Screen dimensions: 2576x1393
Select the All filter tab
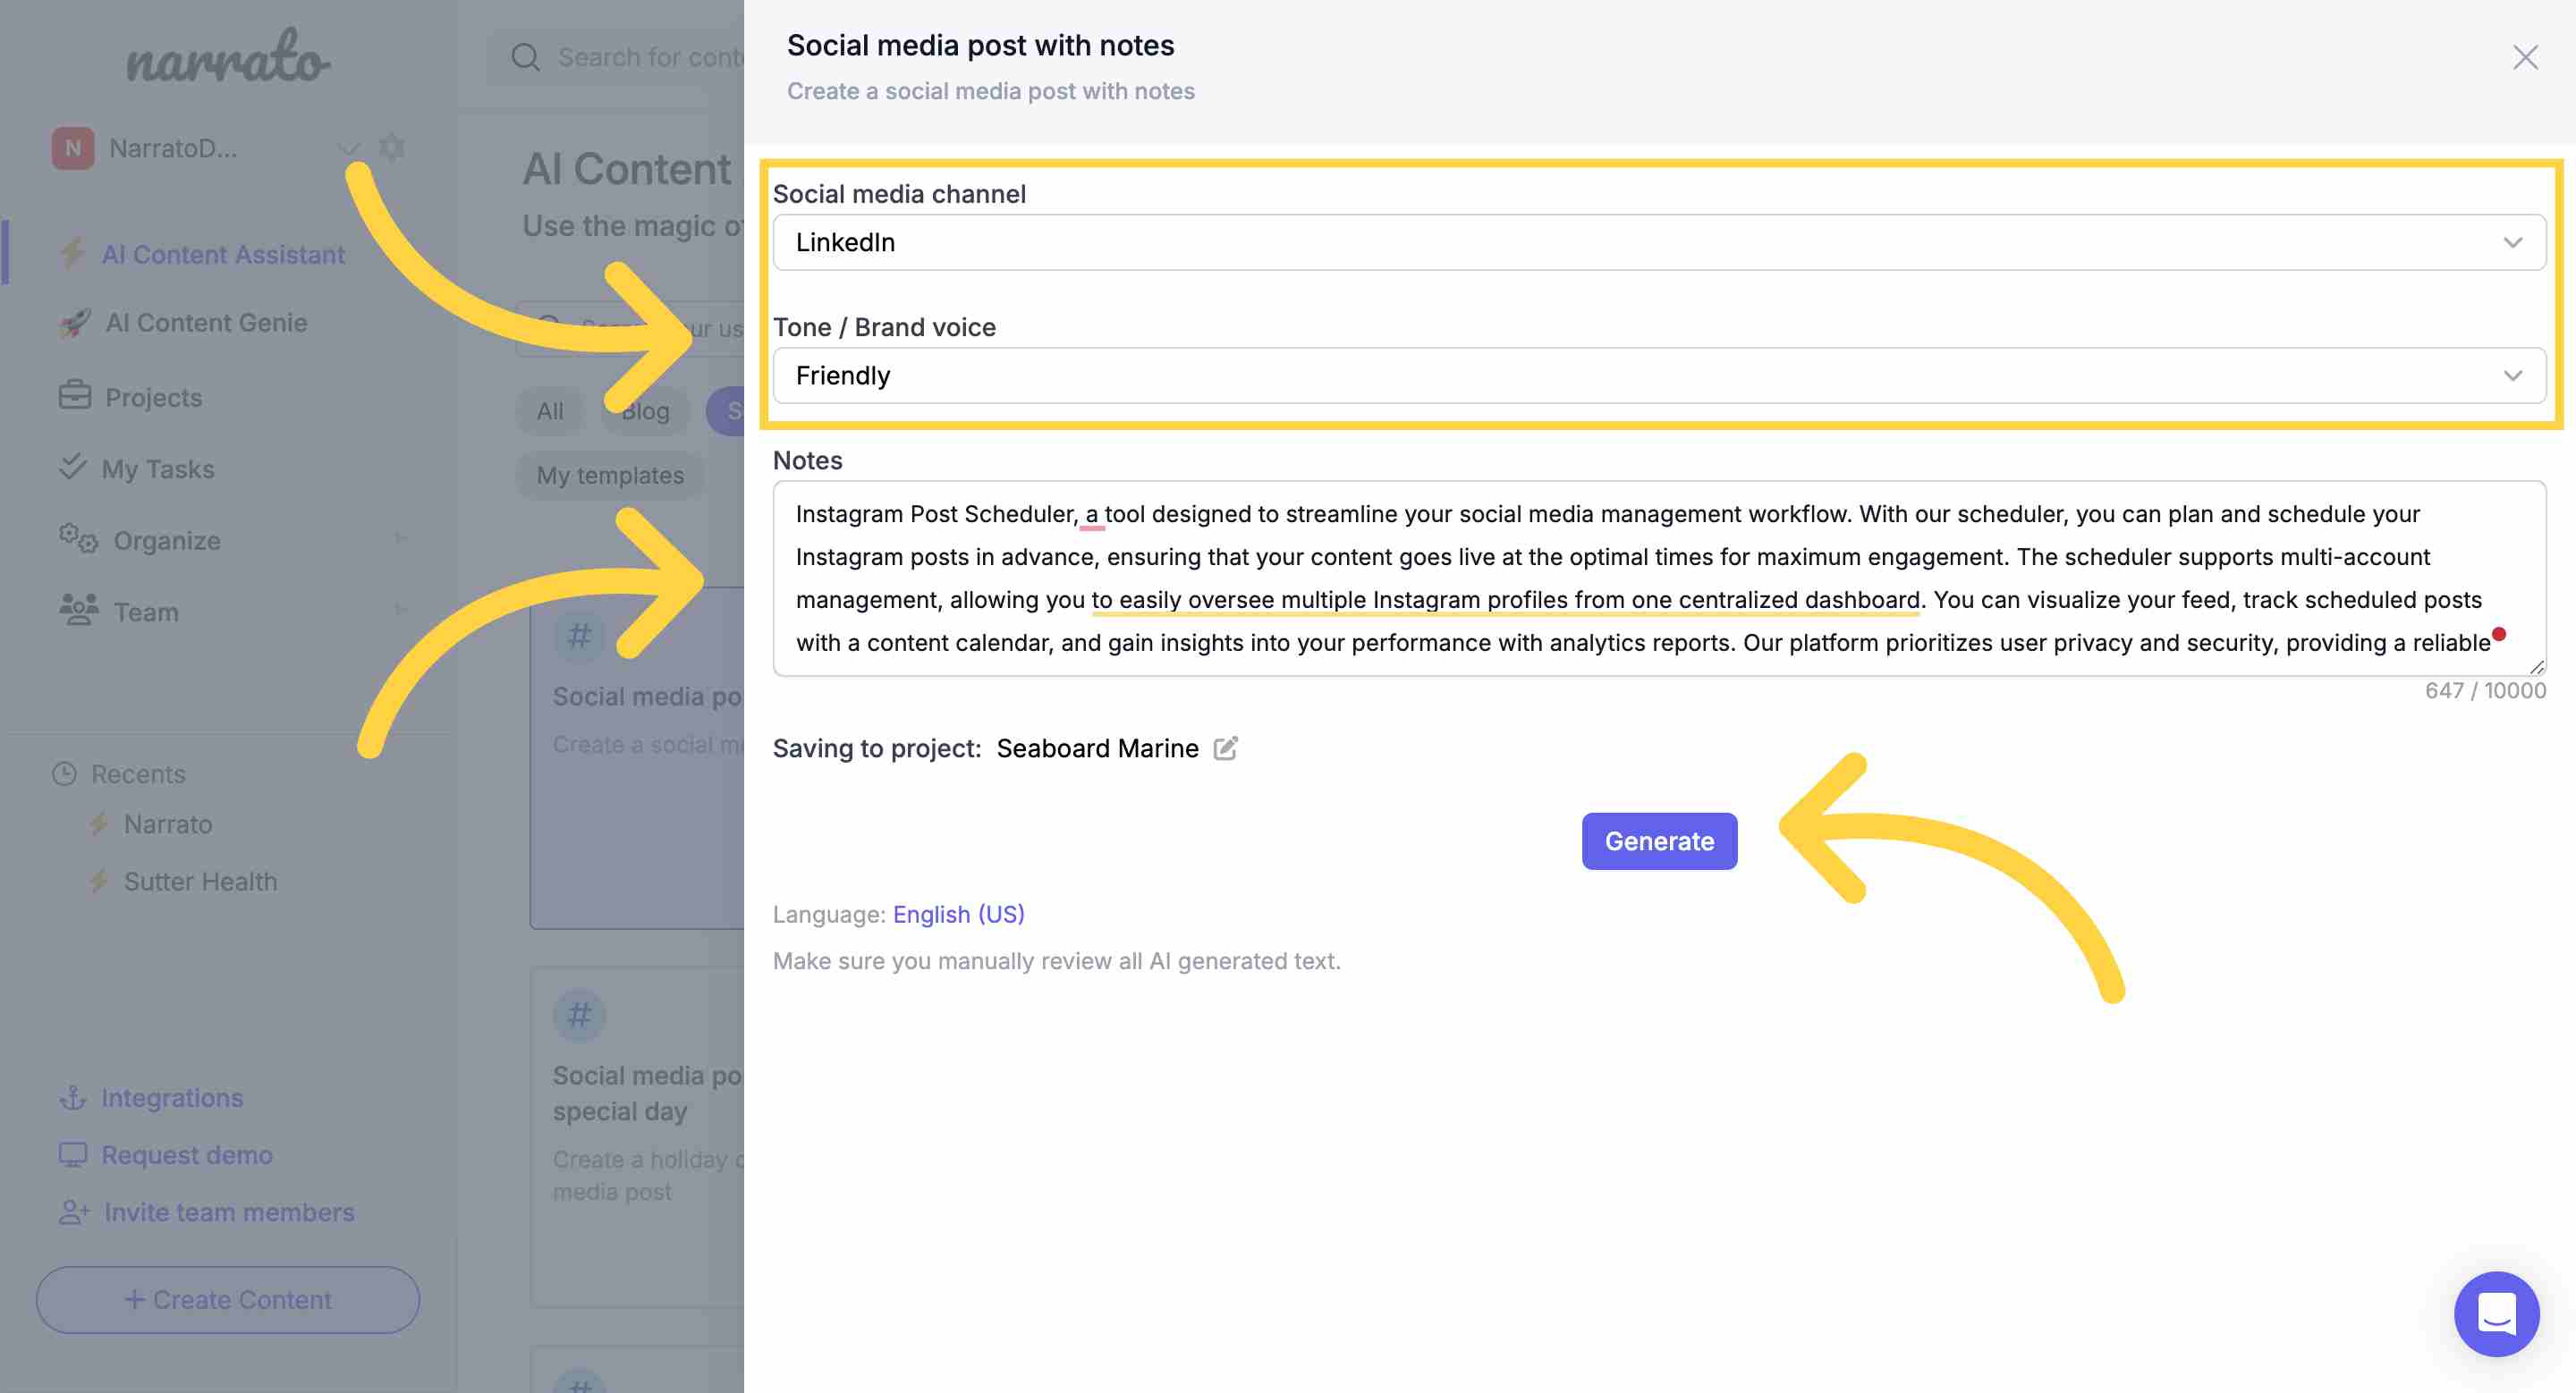(x=550, y=410)
